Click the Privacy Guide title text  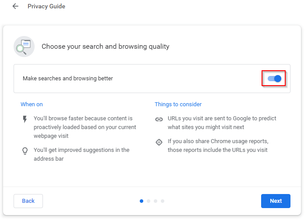(x=46, y=6)
